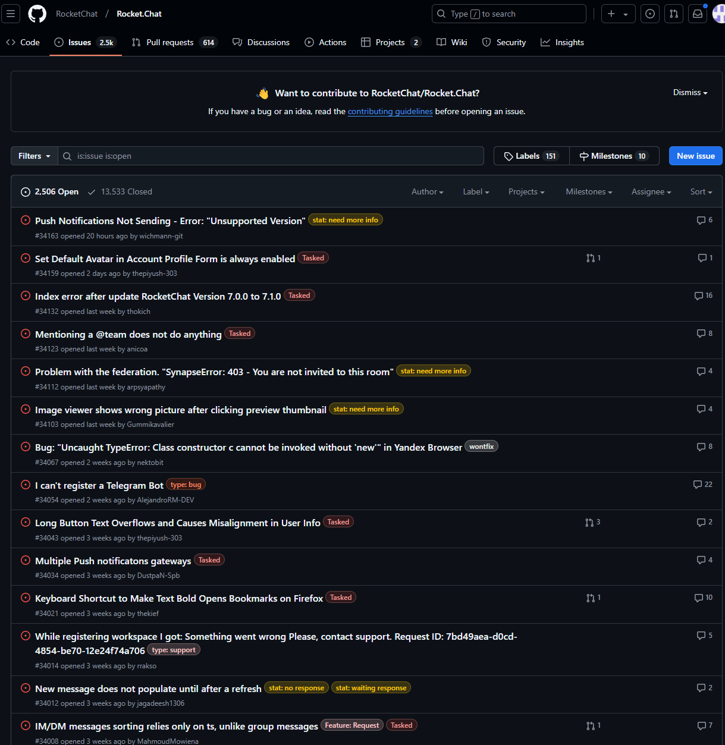Open notifications inbox

click(698, 14)
